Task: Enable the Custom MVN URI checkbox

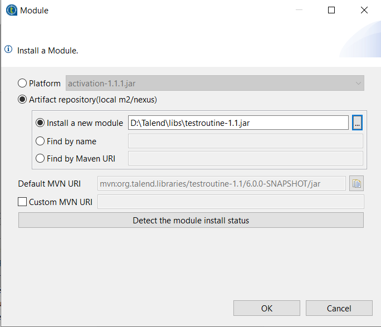Action: point(22,202)
